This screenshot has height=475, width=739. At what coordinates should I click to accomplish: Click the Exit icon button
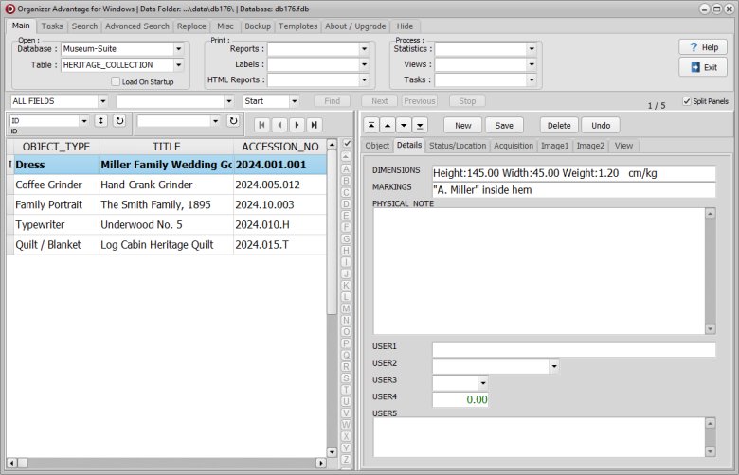pyautogui.click(x=702, y=67)
